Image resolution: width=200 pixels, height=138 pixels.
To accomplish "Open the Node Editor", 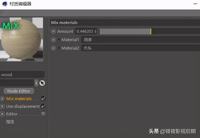I will [x=19, y=91].
